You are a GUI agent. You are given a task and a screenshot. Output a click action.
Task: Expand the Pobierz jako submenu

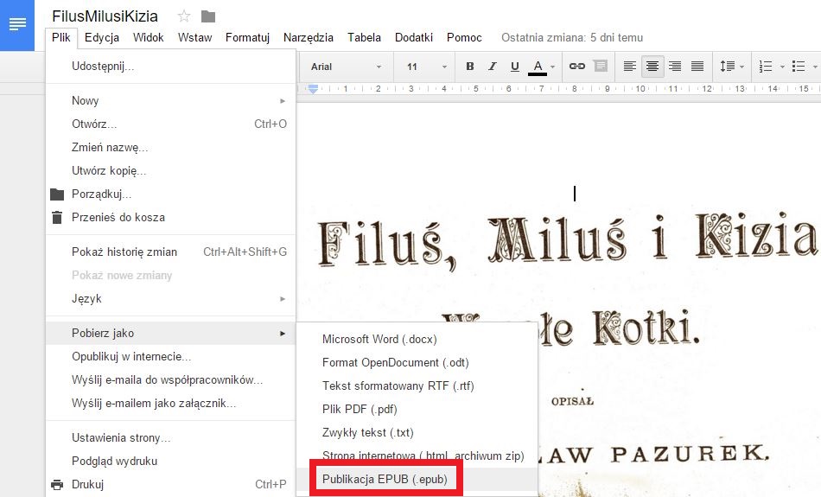[171, 333]
